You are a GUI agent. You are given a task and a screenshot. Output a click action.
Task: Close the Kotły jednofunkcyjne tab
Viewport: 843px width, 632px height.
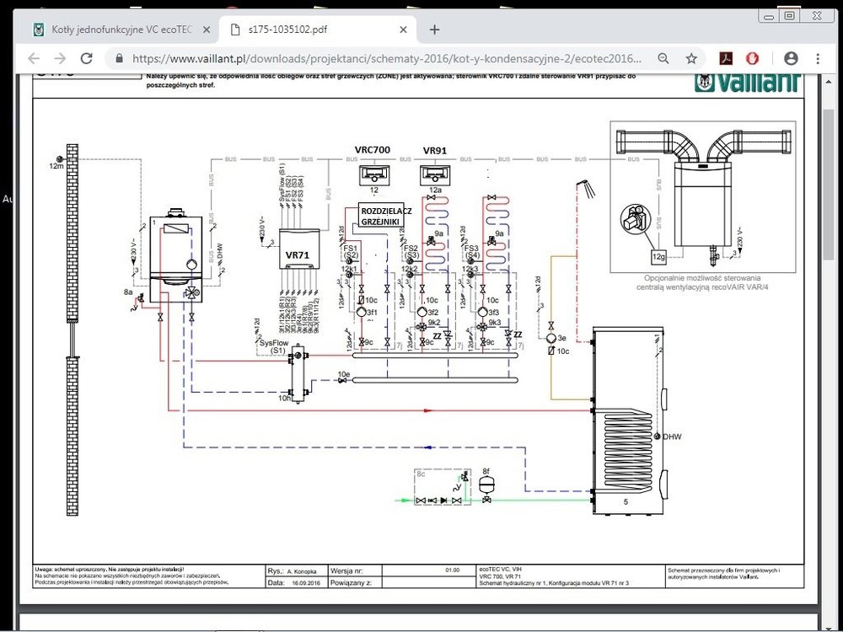tap(207, 29)
